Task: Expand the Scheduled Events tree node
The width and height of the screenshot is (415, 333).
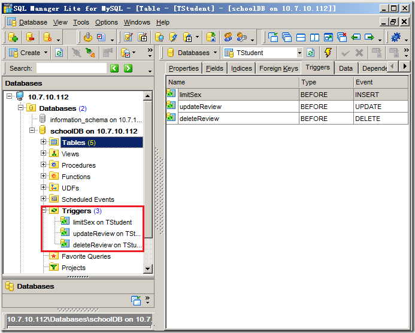Action: click(x=43, y=198)
